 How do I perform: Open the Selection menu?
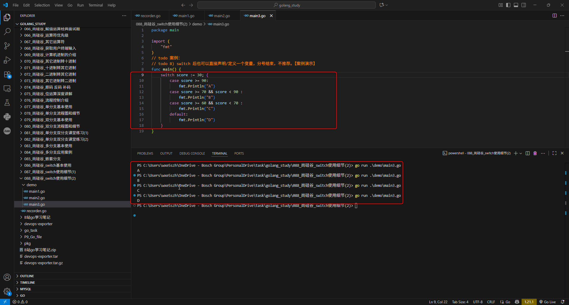(42, 5)
